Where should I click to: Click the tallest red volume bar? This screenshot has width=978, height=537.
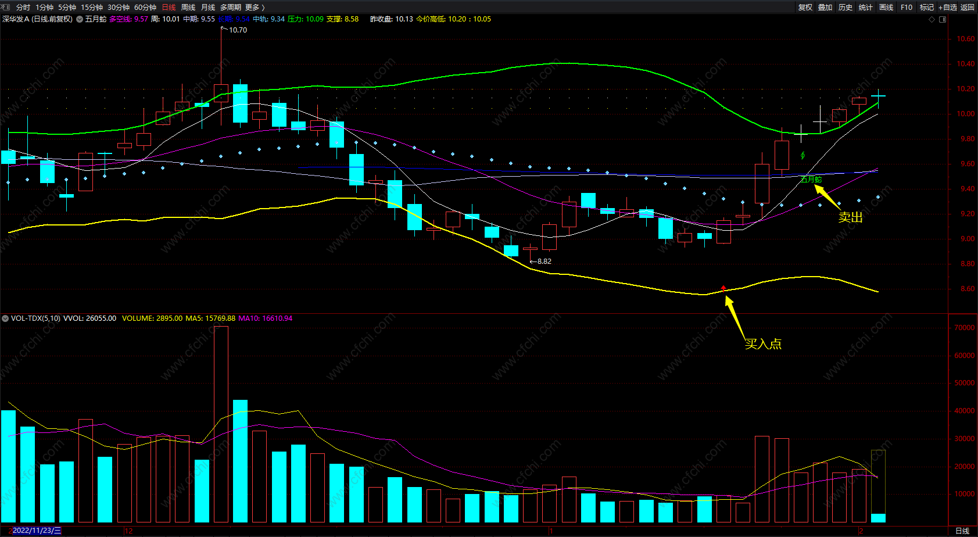(221, 424)
